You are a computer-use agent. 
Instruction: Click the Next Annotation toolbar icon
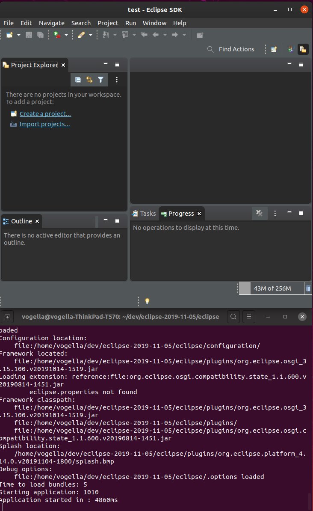tap(106, 35)
